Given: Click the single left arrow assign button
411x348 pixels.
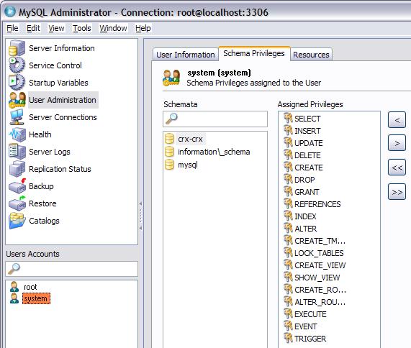Looking at the screenshot, I should [397, 120].
